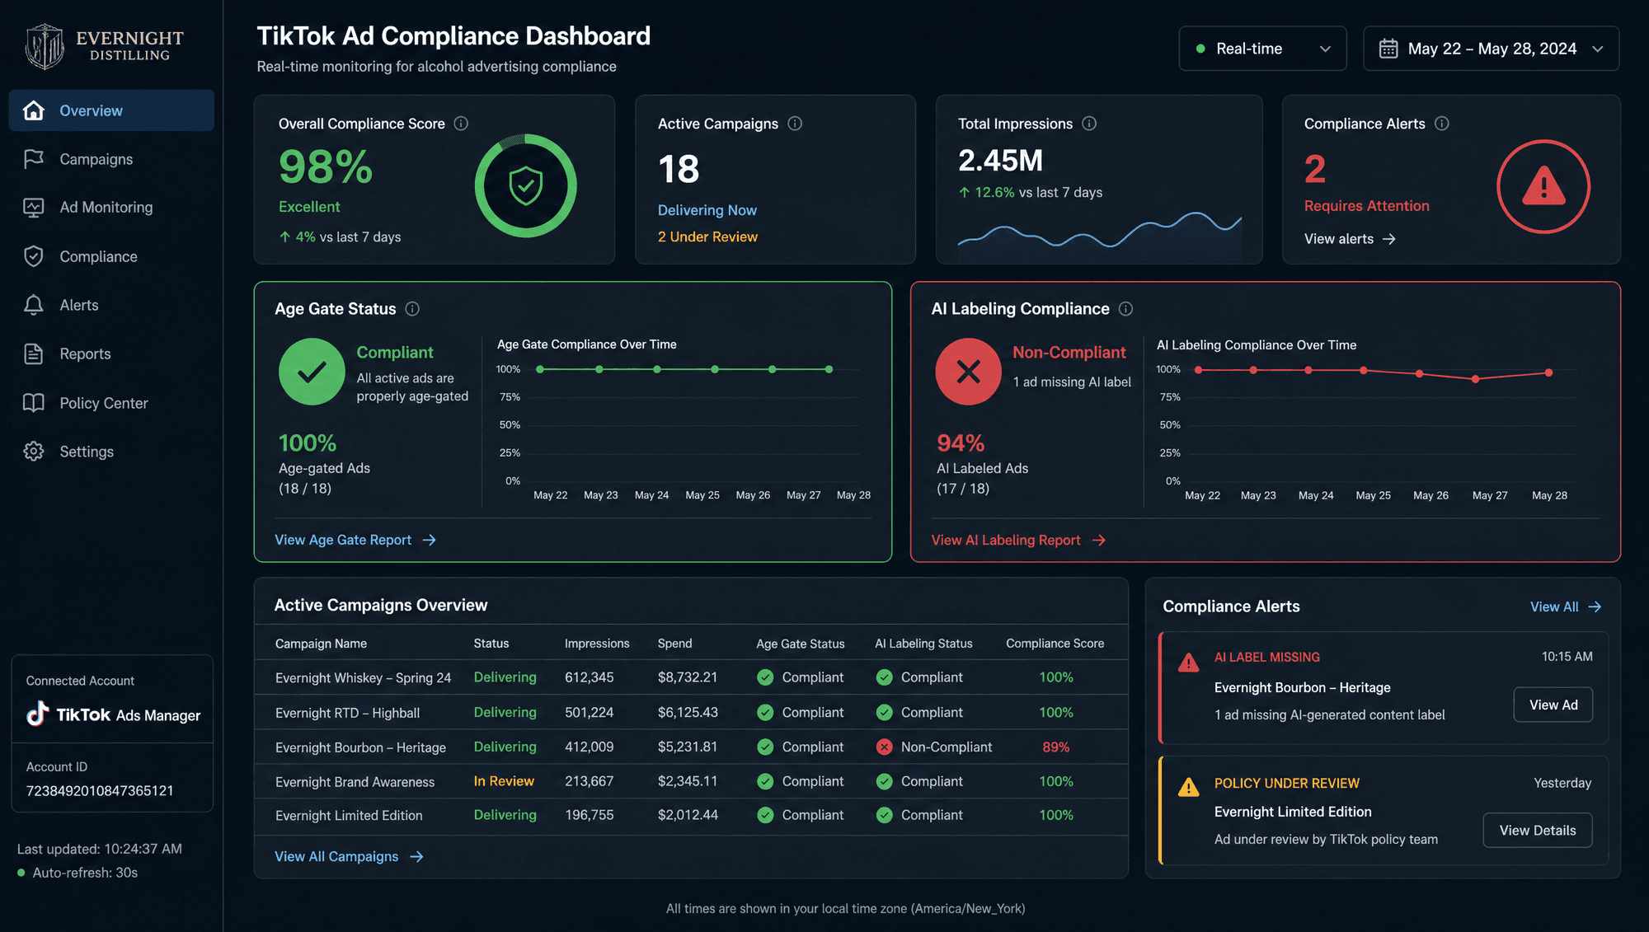Viewport: 1649px width, 932px height.
Task: Click the calendar icon in date range
Action: coord(1388,49)
